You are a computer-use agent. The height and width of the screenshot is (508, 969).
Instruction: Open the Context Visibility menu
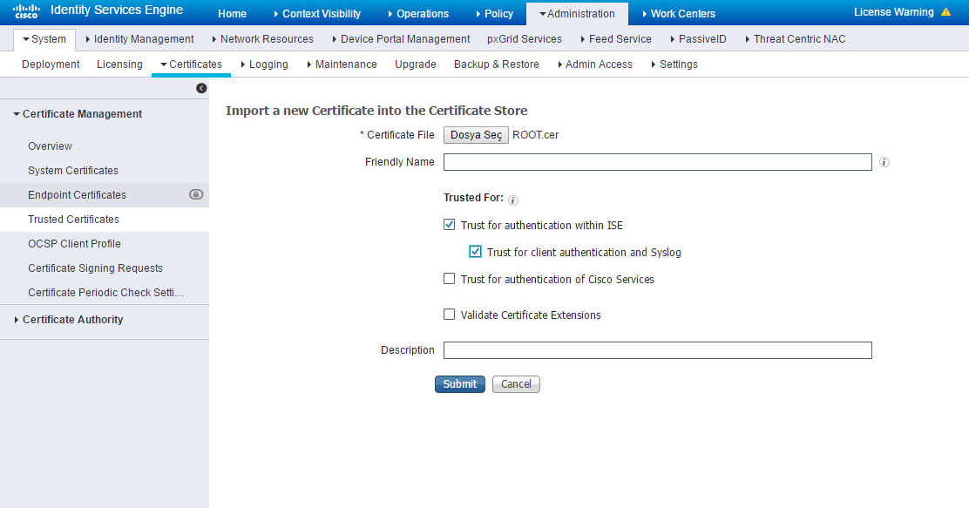(x=318, y=14)
